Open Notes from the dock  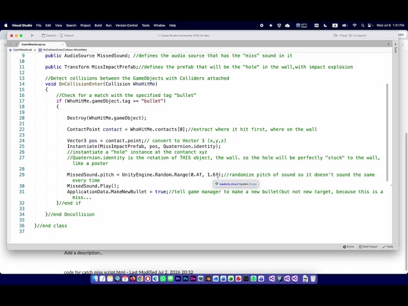coord(110,279)
